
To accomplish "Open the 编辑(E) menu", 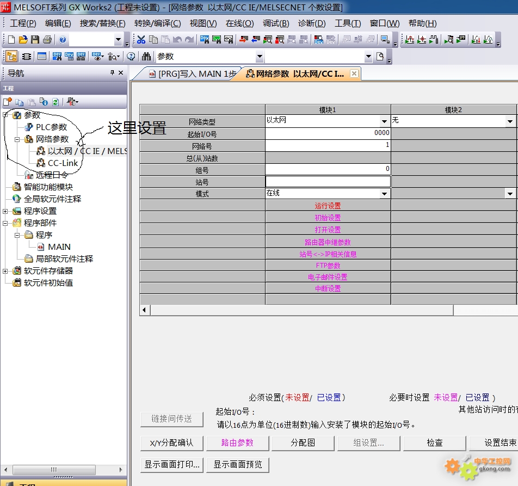I will click(58, 23).
